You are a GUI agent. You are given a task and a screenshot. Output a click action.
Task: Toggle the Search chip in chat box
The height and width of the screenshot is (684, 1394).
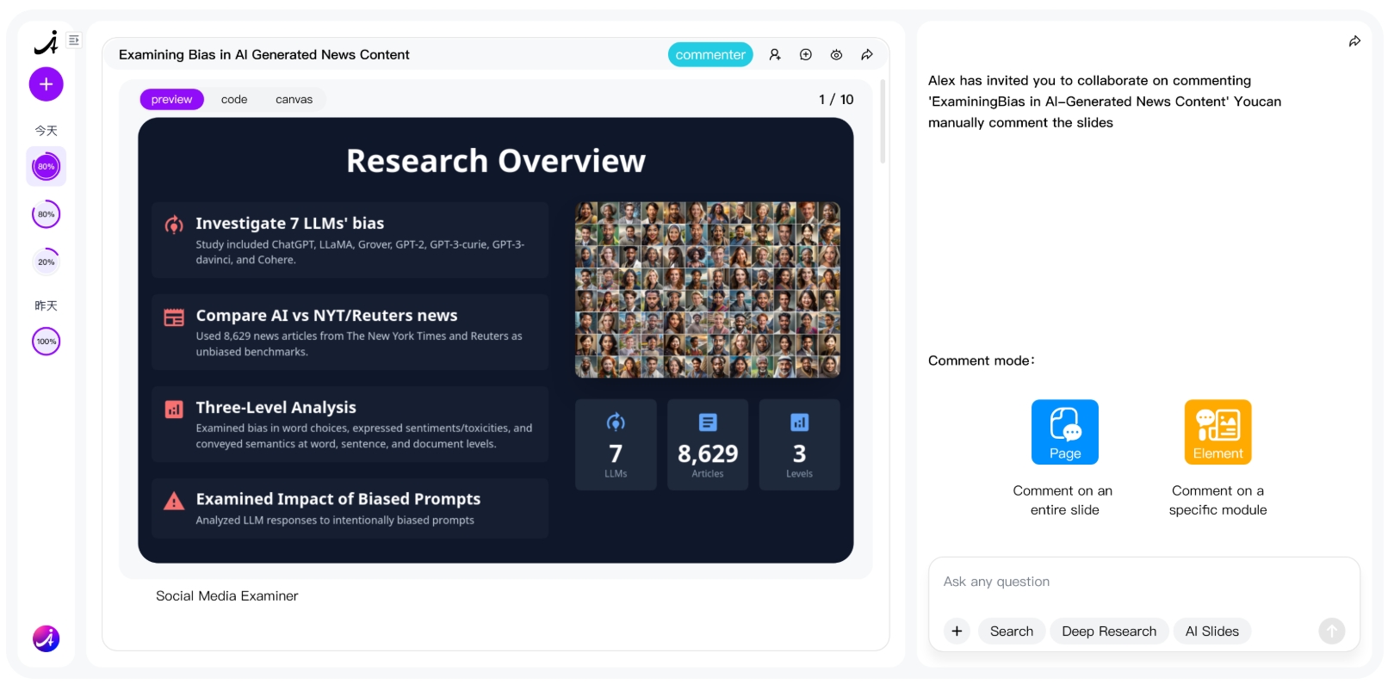[x=1012, y=632]
